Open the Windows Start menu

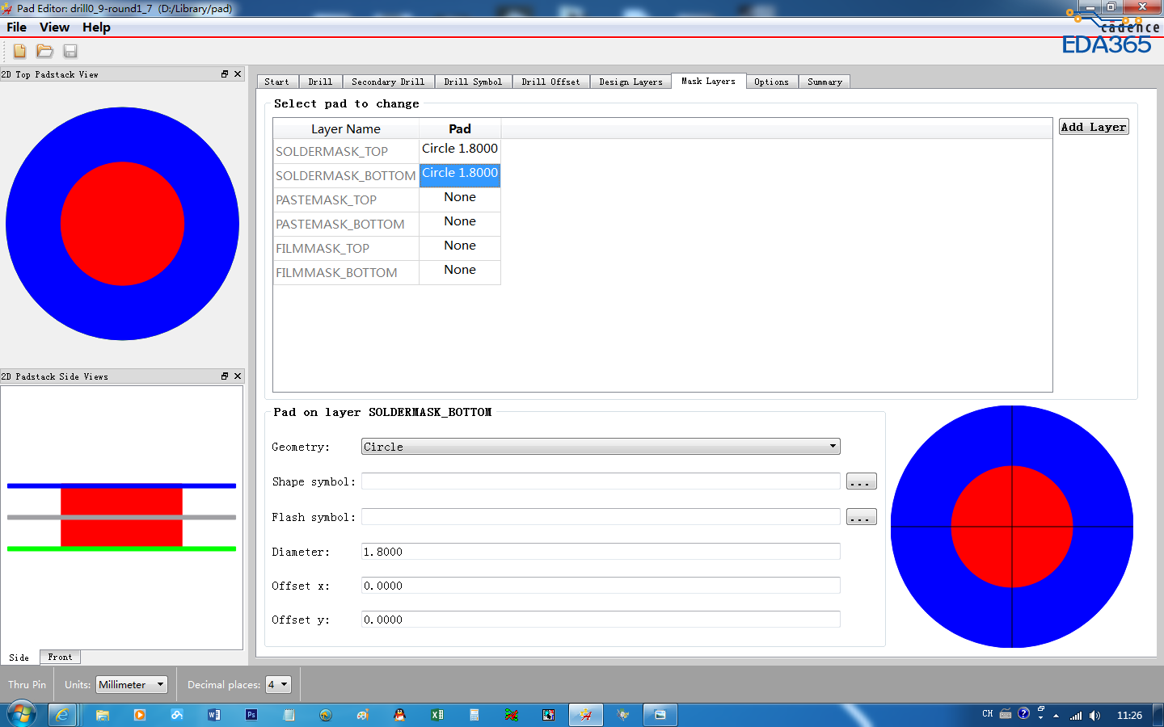coord(22,715)
